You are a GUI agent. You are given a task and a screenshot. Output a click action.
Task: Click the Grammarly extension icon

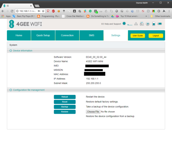(90, 11)
